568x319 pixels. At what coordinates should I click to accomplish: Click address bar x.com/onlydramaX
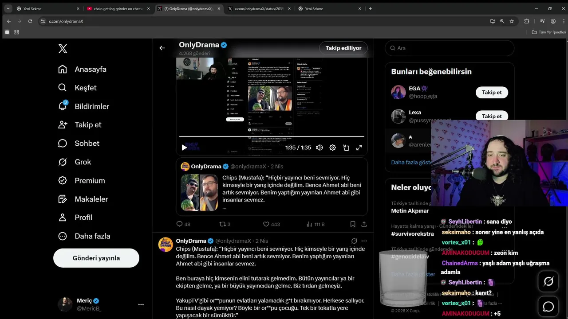(x=66, y=21)
